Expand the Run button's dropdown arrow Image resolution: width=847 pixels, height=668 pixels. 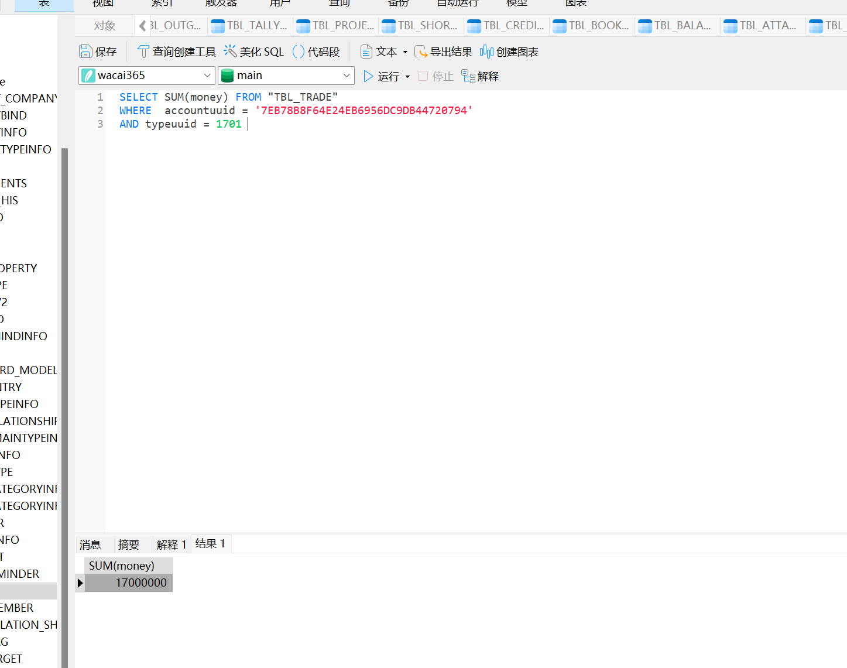point(407,76)
